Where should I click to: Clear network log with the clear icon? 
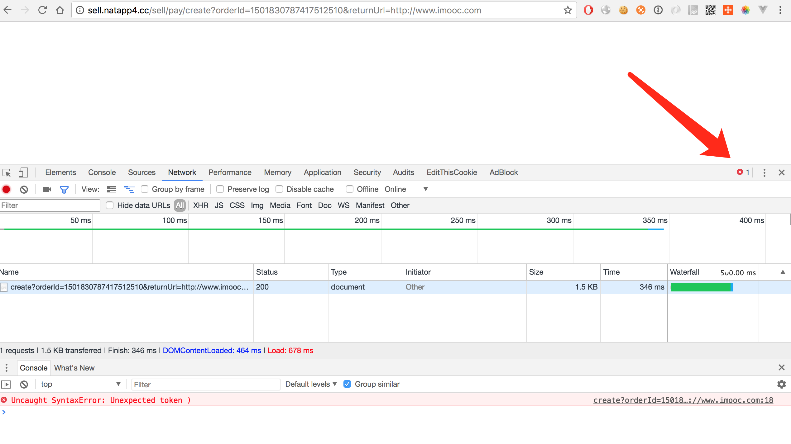(24, 189)
